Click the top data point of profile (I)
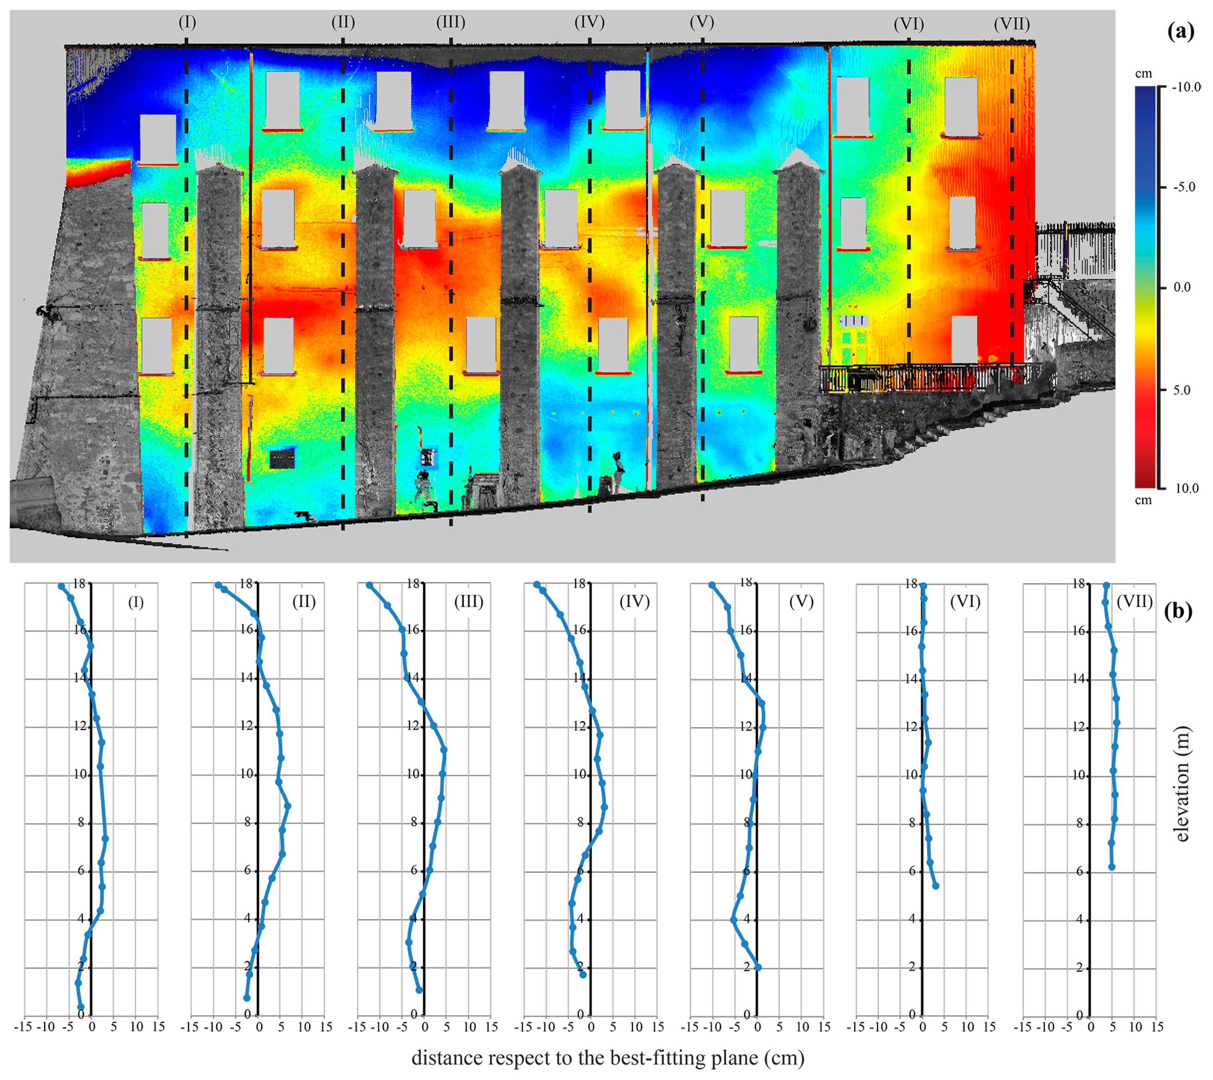 point(61,586)
